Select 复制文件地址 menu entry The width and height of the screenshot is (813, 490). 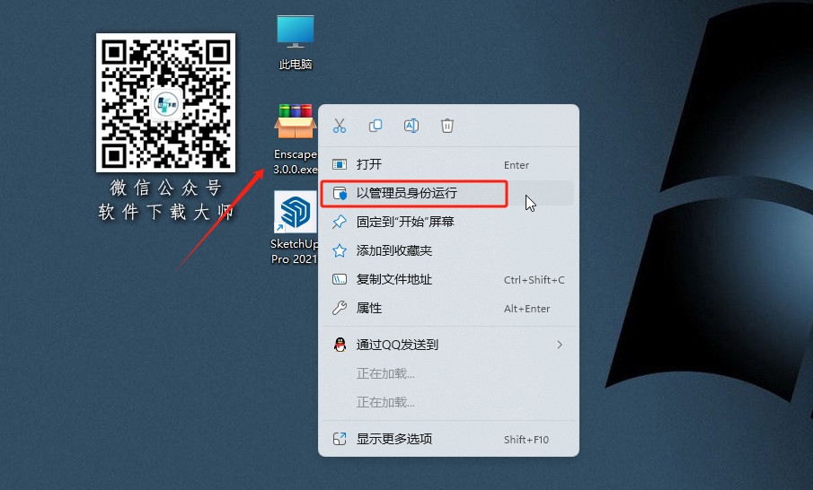[448, 280]
